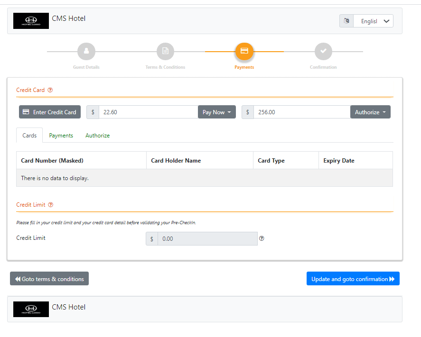Expand the Authorize dropdown button
The height and width of the screenshot is (337, 421).
[x=370, y=112]
